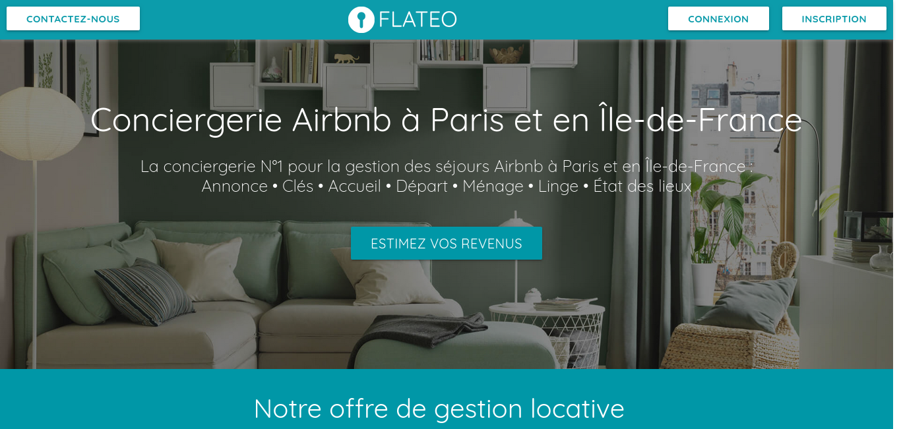Click the Flateo keyhole logo icon
This screenshot has width=901, height=429.
361,19
